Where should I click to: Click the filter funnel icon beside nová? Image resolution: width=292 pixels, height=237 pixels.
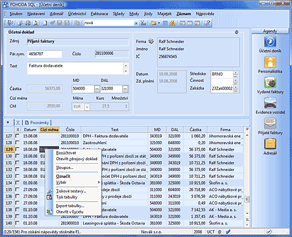(x=143, y=23)
